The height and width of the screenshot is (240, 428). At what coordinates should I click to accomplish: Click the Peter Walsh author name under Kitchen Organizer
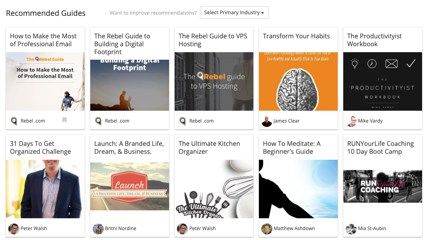click(x=203, y=228)
